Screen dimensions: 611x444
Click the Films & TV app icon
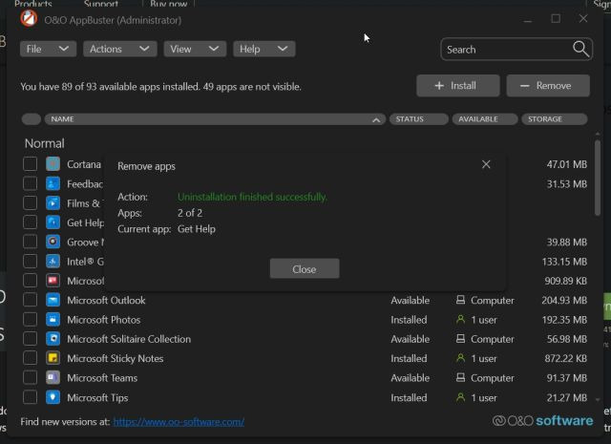(53, 203)
